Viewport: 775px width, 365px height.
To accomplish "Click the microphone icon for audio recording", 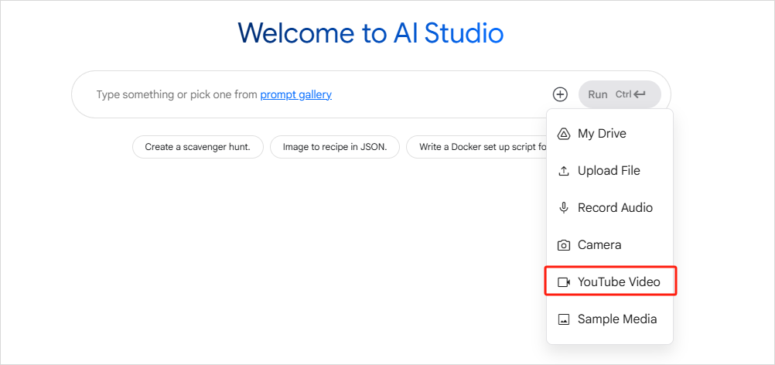I will point(564,208).
